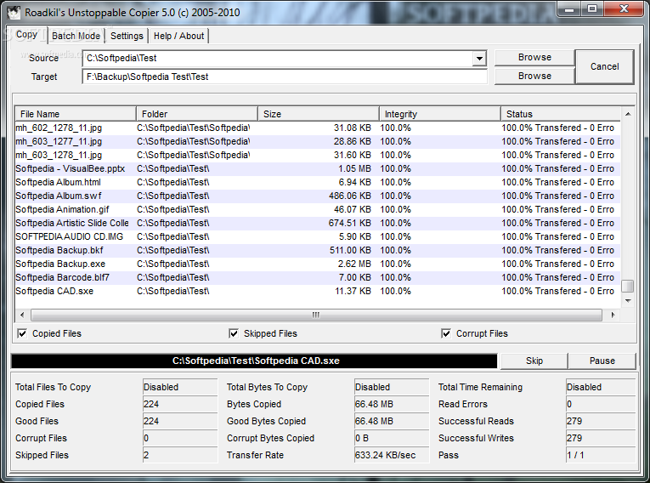
Task: Browse for the Source folder
Action: tap(534, 57)
